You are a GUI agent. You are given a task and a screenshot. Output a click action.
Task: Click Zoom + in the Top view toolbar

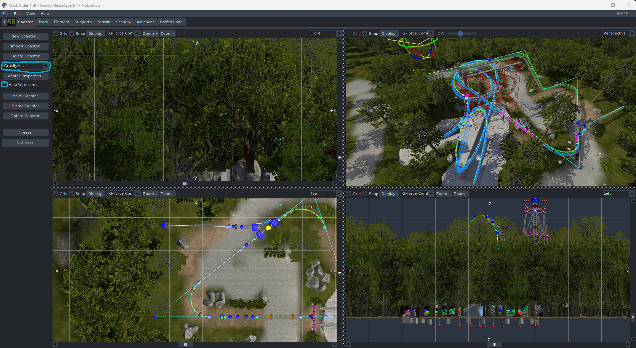[x=150, y=194]
